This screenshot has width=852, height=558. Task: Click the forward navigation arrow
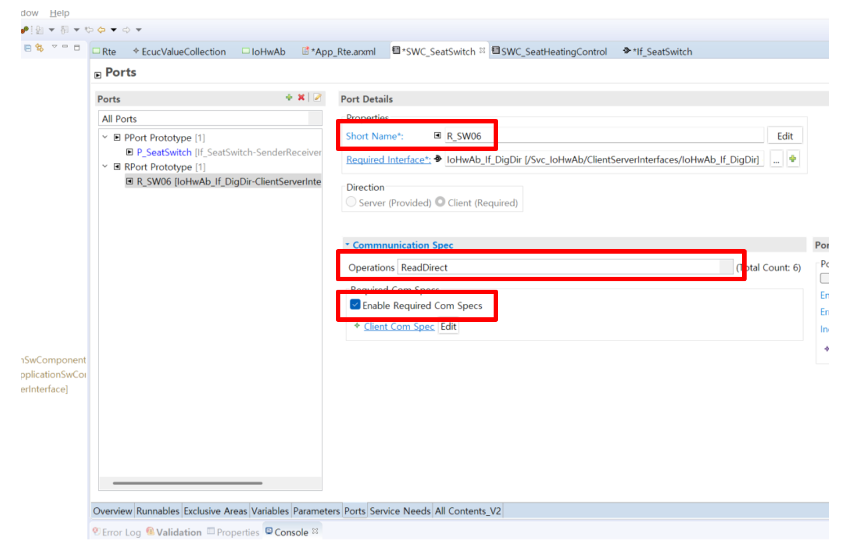pos(126,30)
